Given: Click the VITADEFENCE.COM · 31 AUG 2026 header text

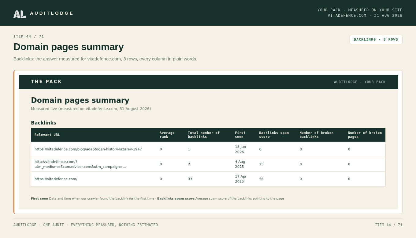Looking at the screenshot, I should (365, 16).
